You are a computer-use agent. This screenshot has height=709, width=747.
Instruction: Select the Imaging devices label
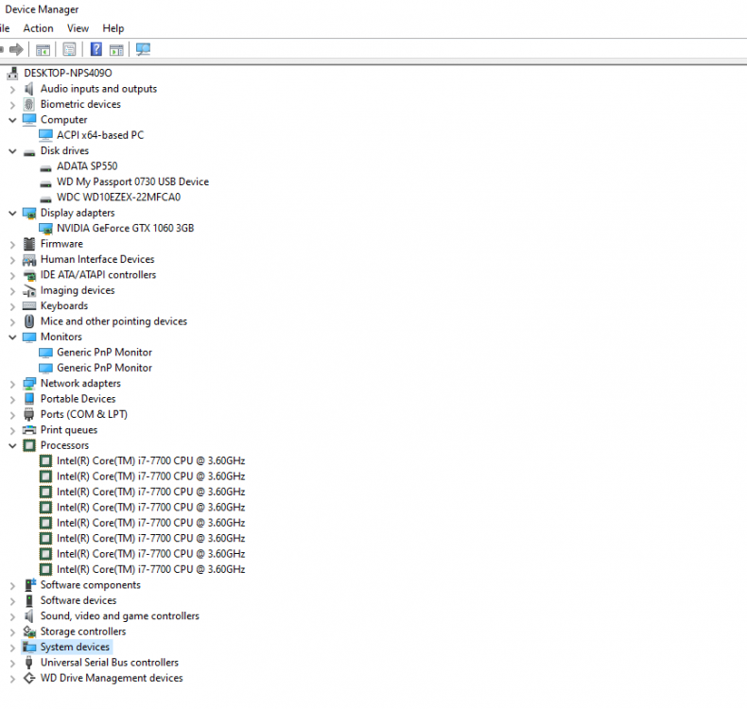(78, 290)
